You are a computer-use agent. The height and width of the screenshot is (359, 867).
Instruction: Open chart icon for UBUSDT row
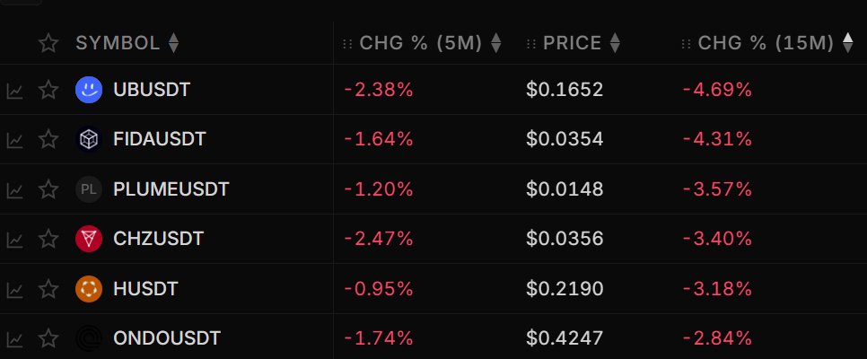click(14, 91)
